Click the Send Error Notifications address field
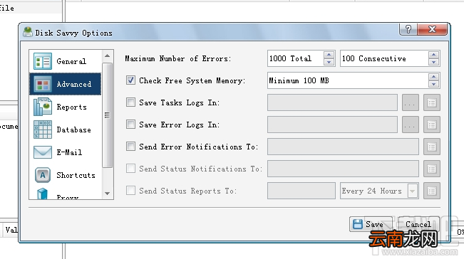464x259 pixels. 343,147
